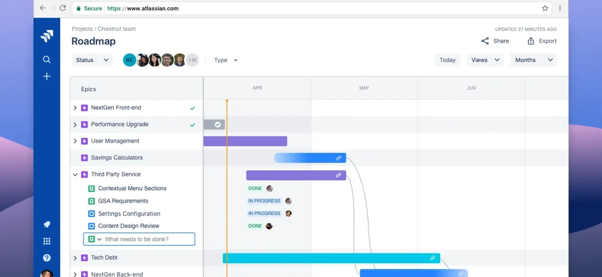The image size is (602, 277).
Task: Open the rocket releases icon in sidebar
Action: pyautogui.click(x=46, y=225)
